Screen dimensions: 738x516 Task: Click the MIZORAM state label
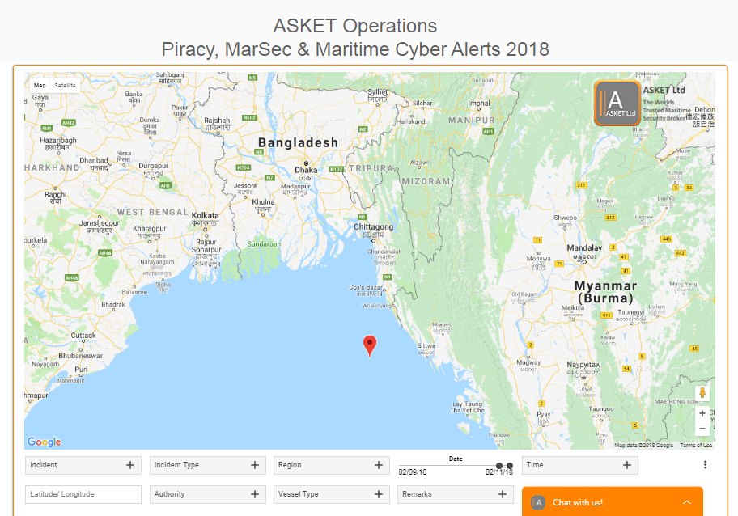click(x=426, y=181)
